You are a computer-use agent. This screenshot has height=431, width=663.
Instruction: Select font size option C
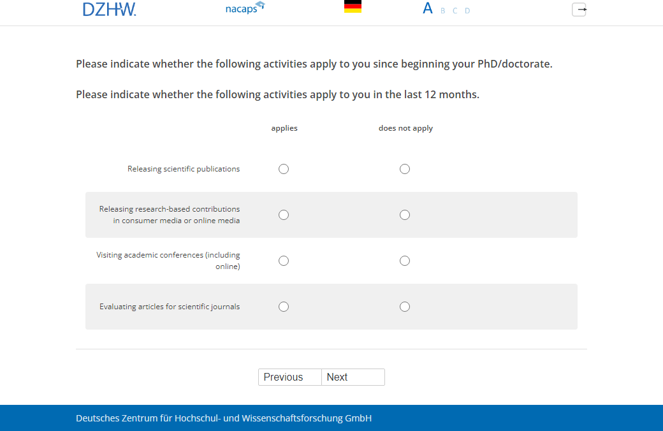tap(455, 11)
